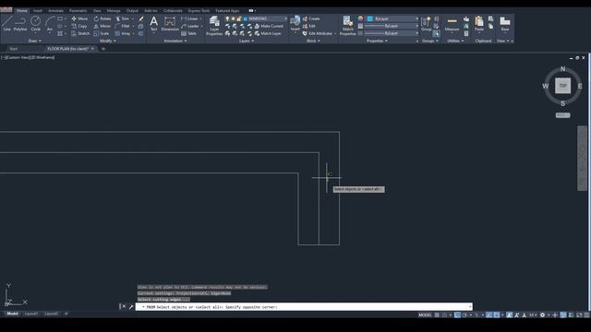Image resolution: width=591 pixels, height=332 pixels.
Task: Click Match Layer button
Action: pos(268,33)
